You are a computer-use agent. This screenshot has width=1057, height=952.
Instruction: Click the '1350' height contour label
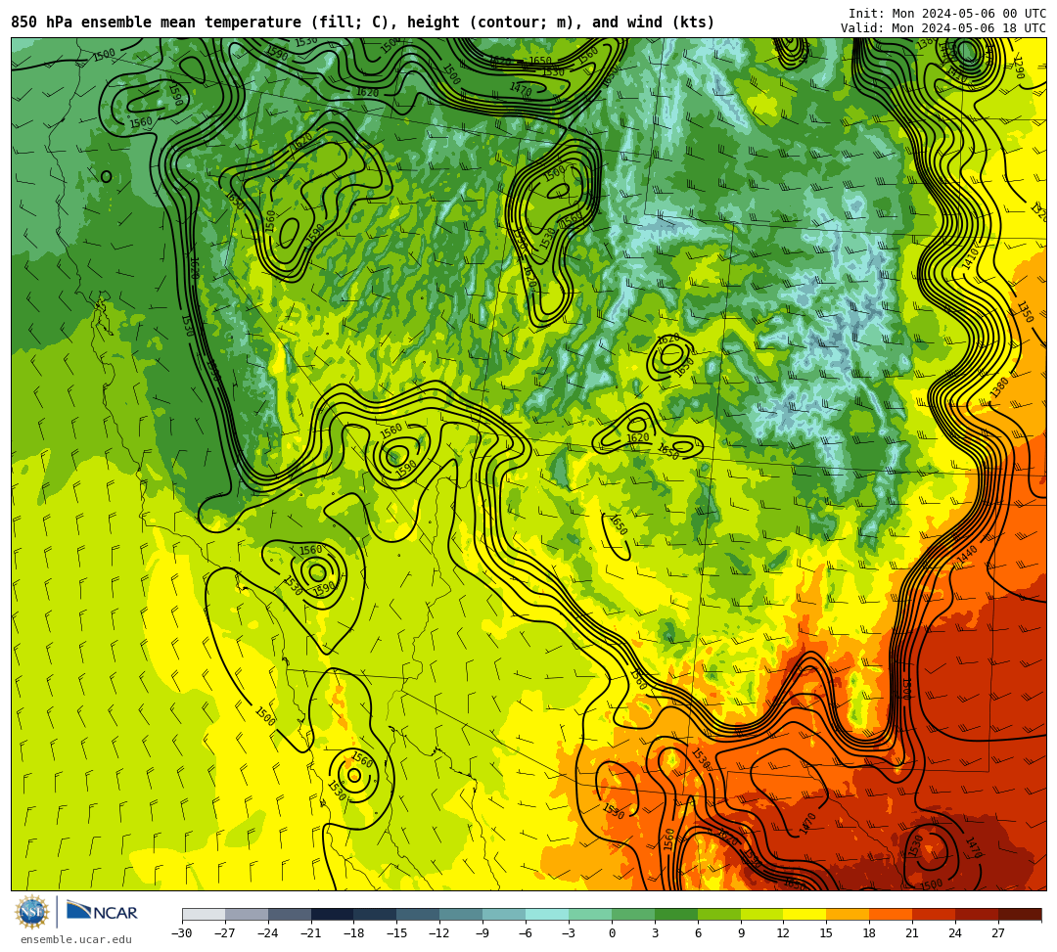[1025, 312]
